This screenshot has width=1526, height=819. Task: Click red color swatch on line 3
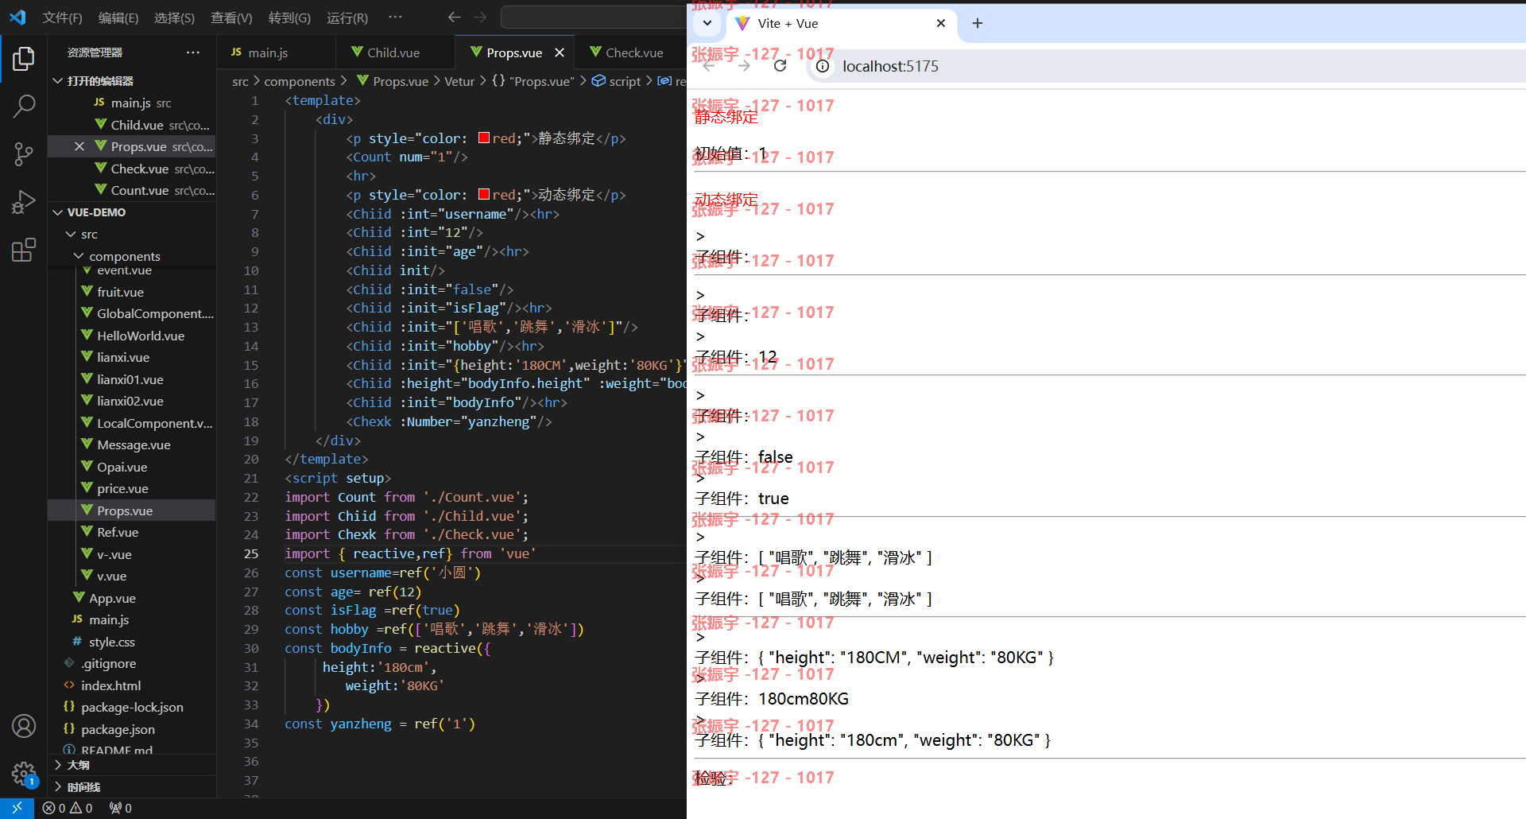click(x=484, y=138)
